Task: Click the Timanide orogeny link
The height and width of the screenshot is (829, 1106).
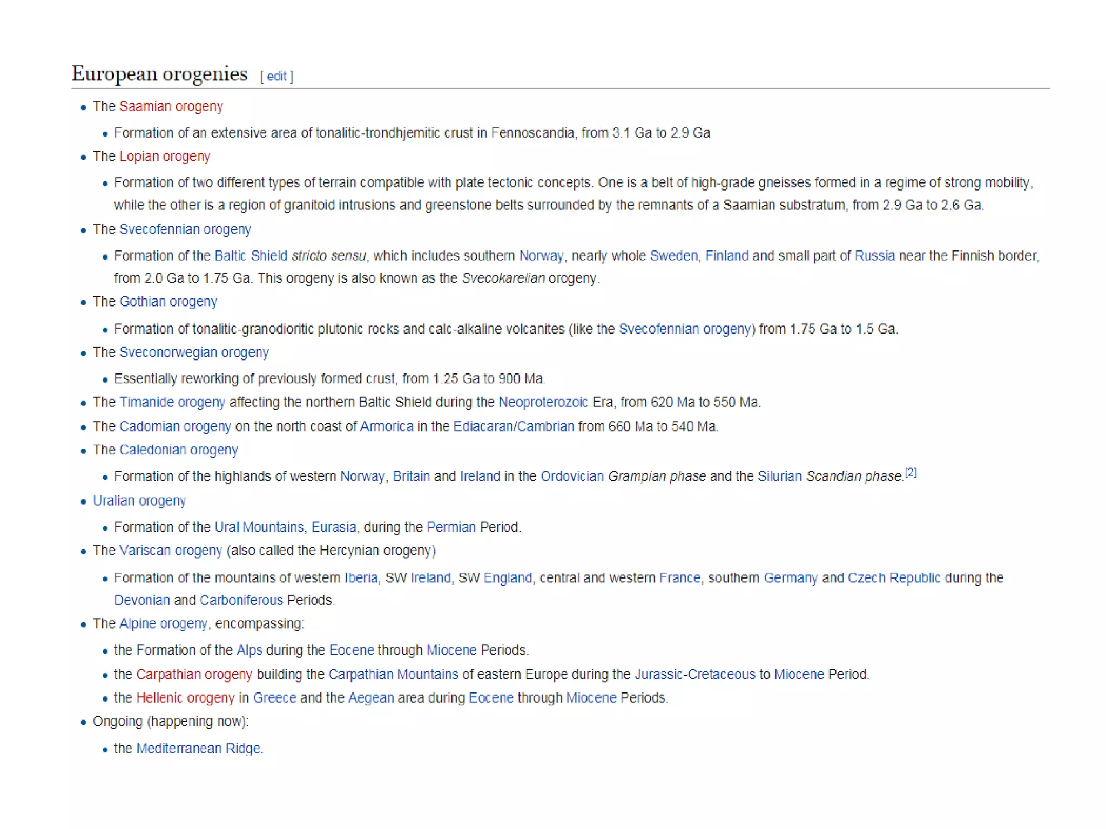Action: (172, 402)
